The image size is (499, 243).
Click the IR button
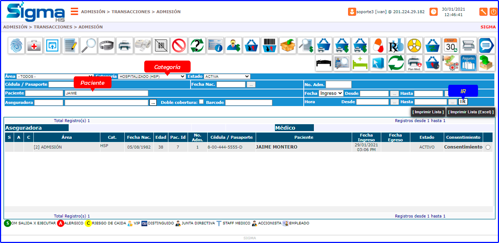tap(463, 102)
